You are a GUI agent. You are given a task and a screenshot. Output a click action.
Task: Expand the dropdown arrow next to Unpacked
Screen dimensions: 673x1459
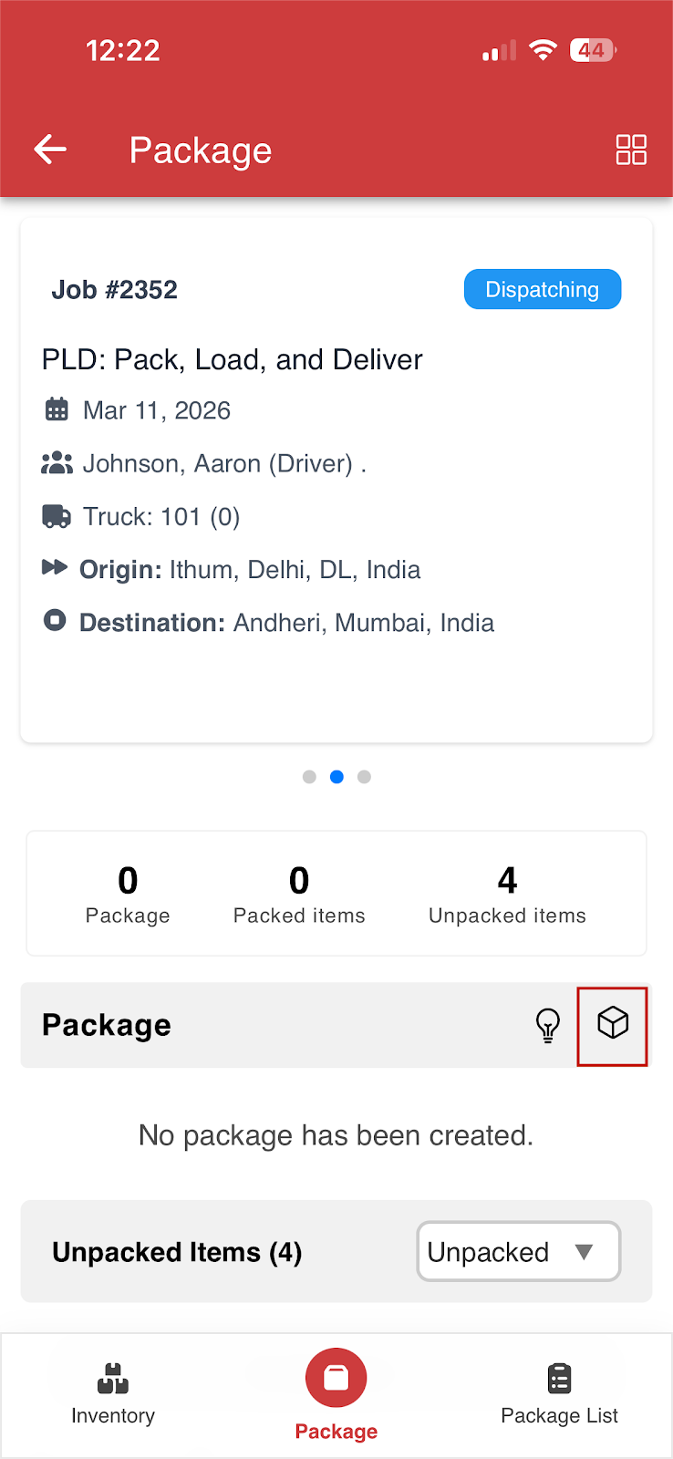(584, 1252)
